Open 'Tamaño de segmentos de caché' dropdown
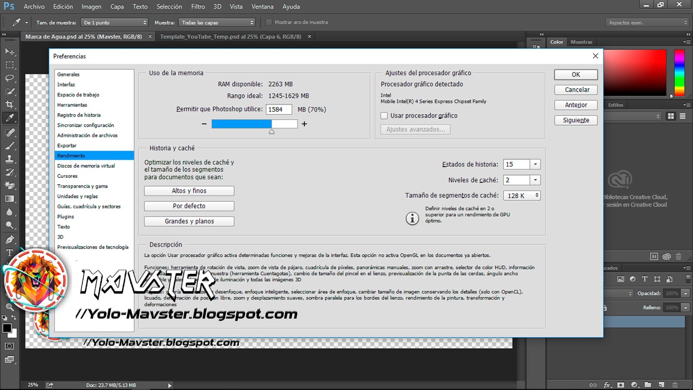This screenshot has height=390, width=693. pyautogui.click(x=522, y=195)
